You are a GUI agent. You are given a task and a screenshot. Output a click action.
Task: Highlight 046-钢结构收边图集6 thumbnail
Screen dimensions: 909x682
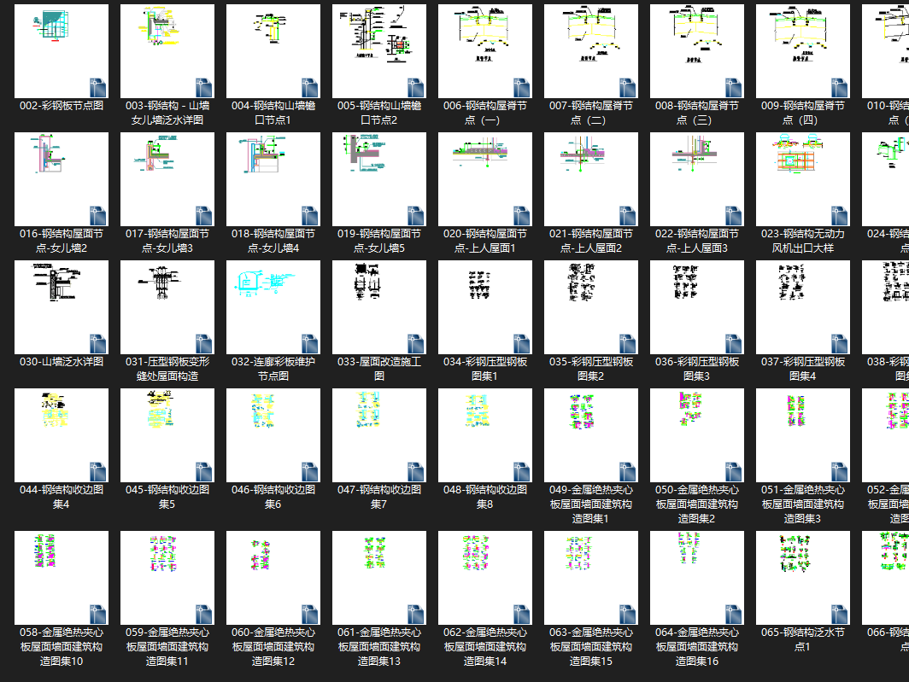pyautogui.click(x=273, y=435)
